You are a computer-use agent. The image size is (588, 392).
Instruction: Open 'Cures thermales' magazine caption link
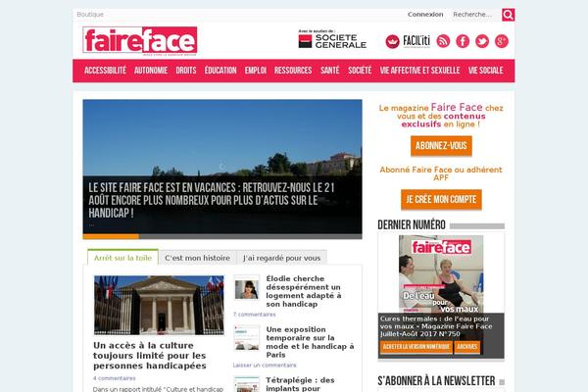coord(436,326)
